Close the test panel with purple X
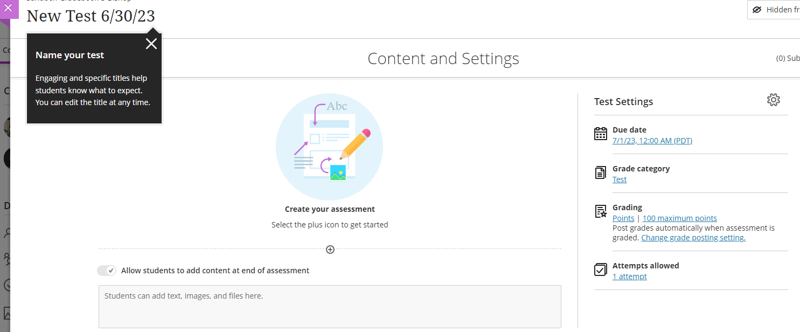Screen dimensions: 800x332 [x=8, y=8]
